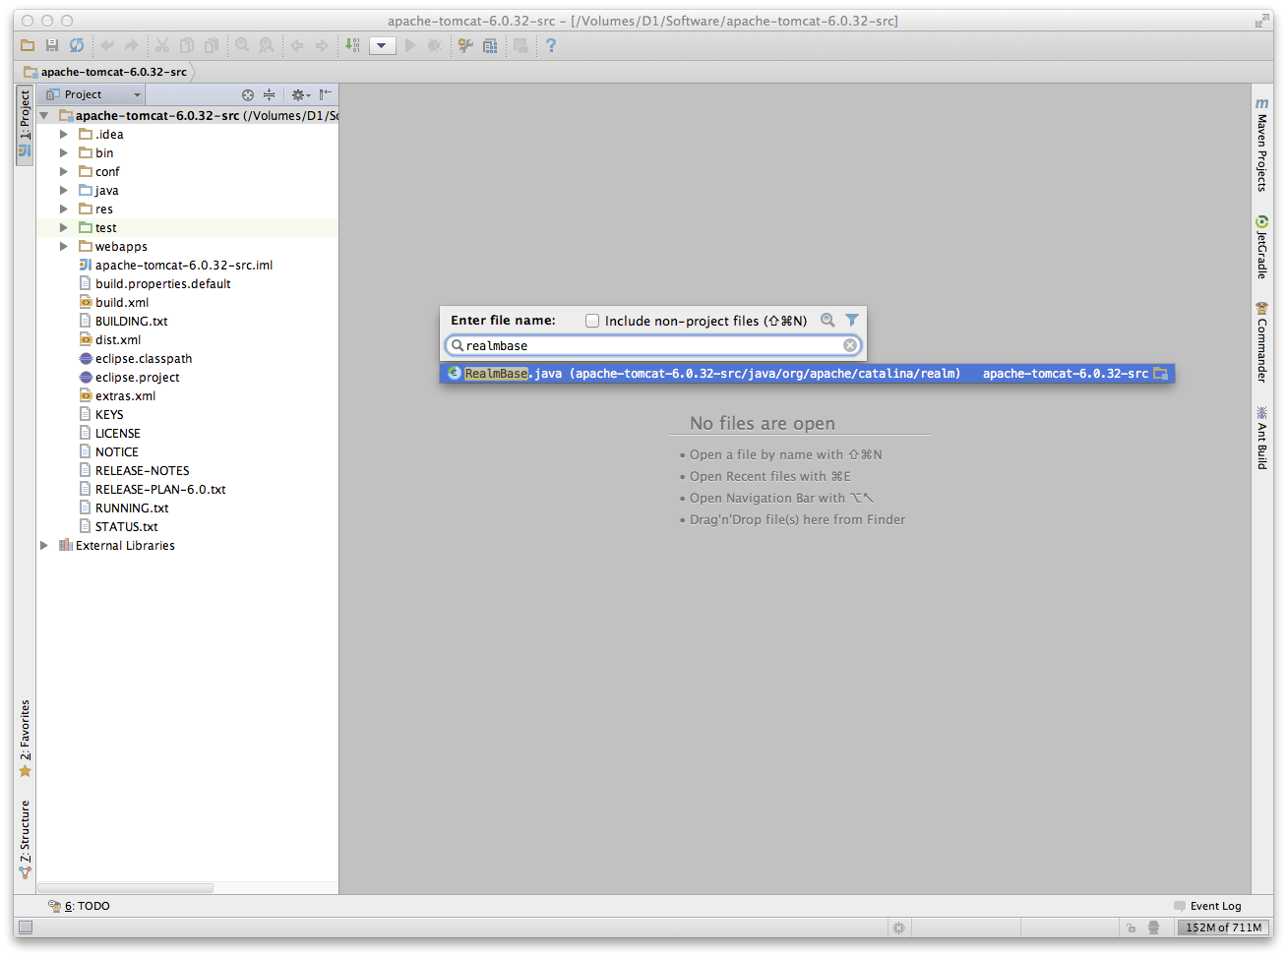Viewport: 1287px width, 957px height.
Task: Expand the java folder
Action: (x=64, y=190)
